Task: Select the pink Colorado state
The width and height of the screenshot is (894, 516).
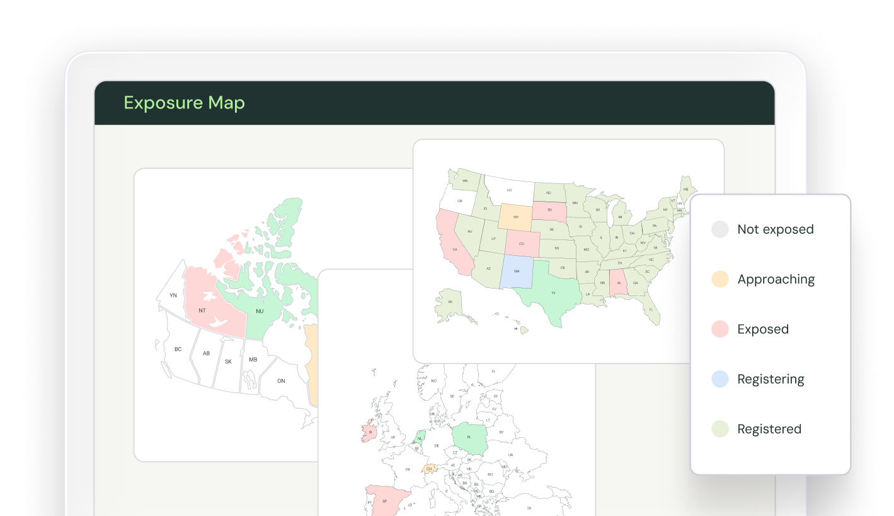Action: (522, 243)
